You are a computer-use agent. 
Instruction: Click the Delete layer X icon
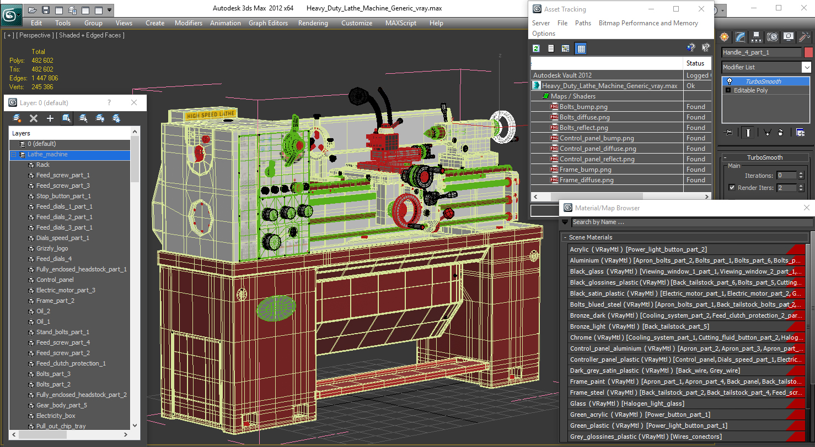34,118
